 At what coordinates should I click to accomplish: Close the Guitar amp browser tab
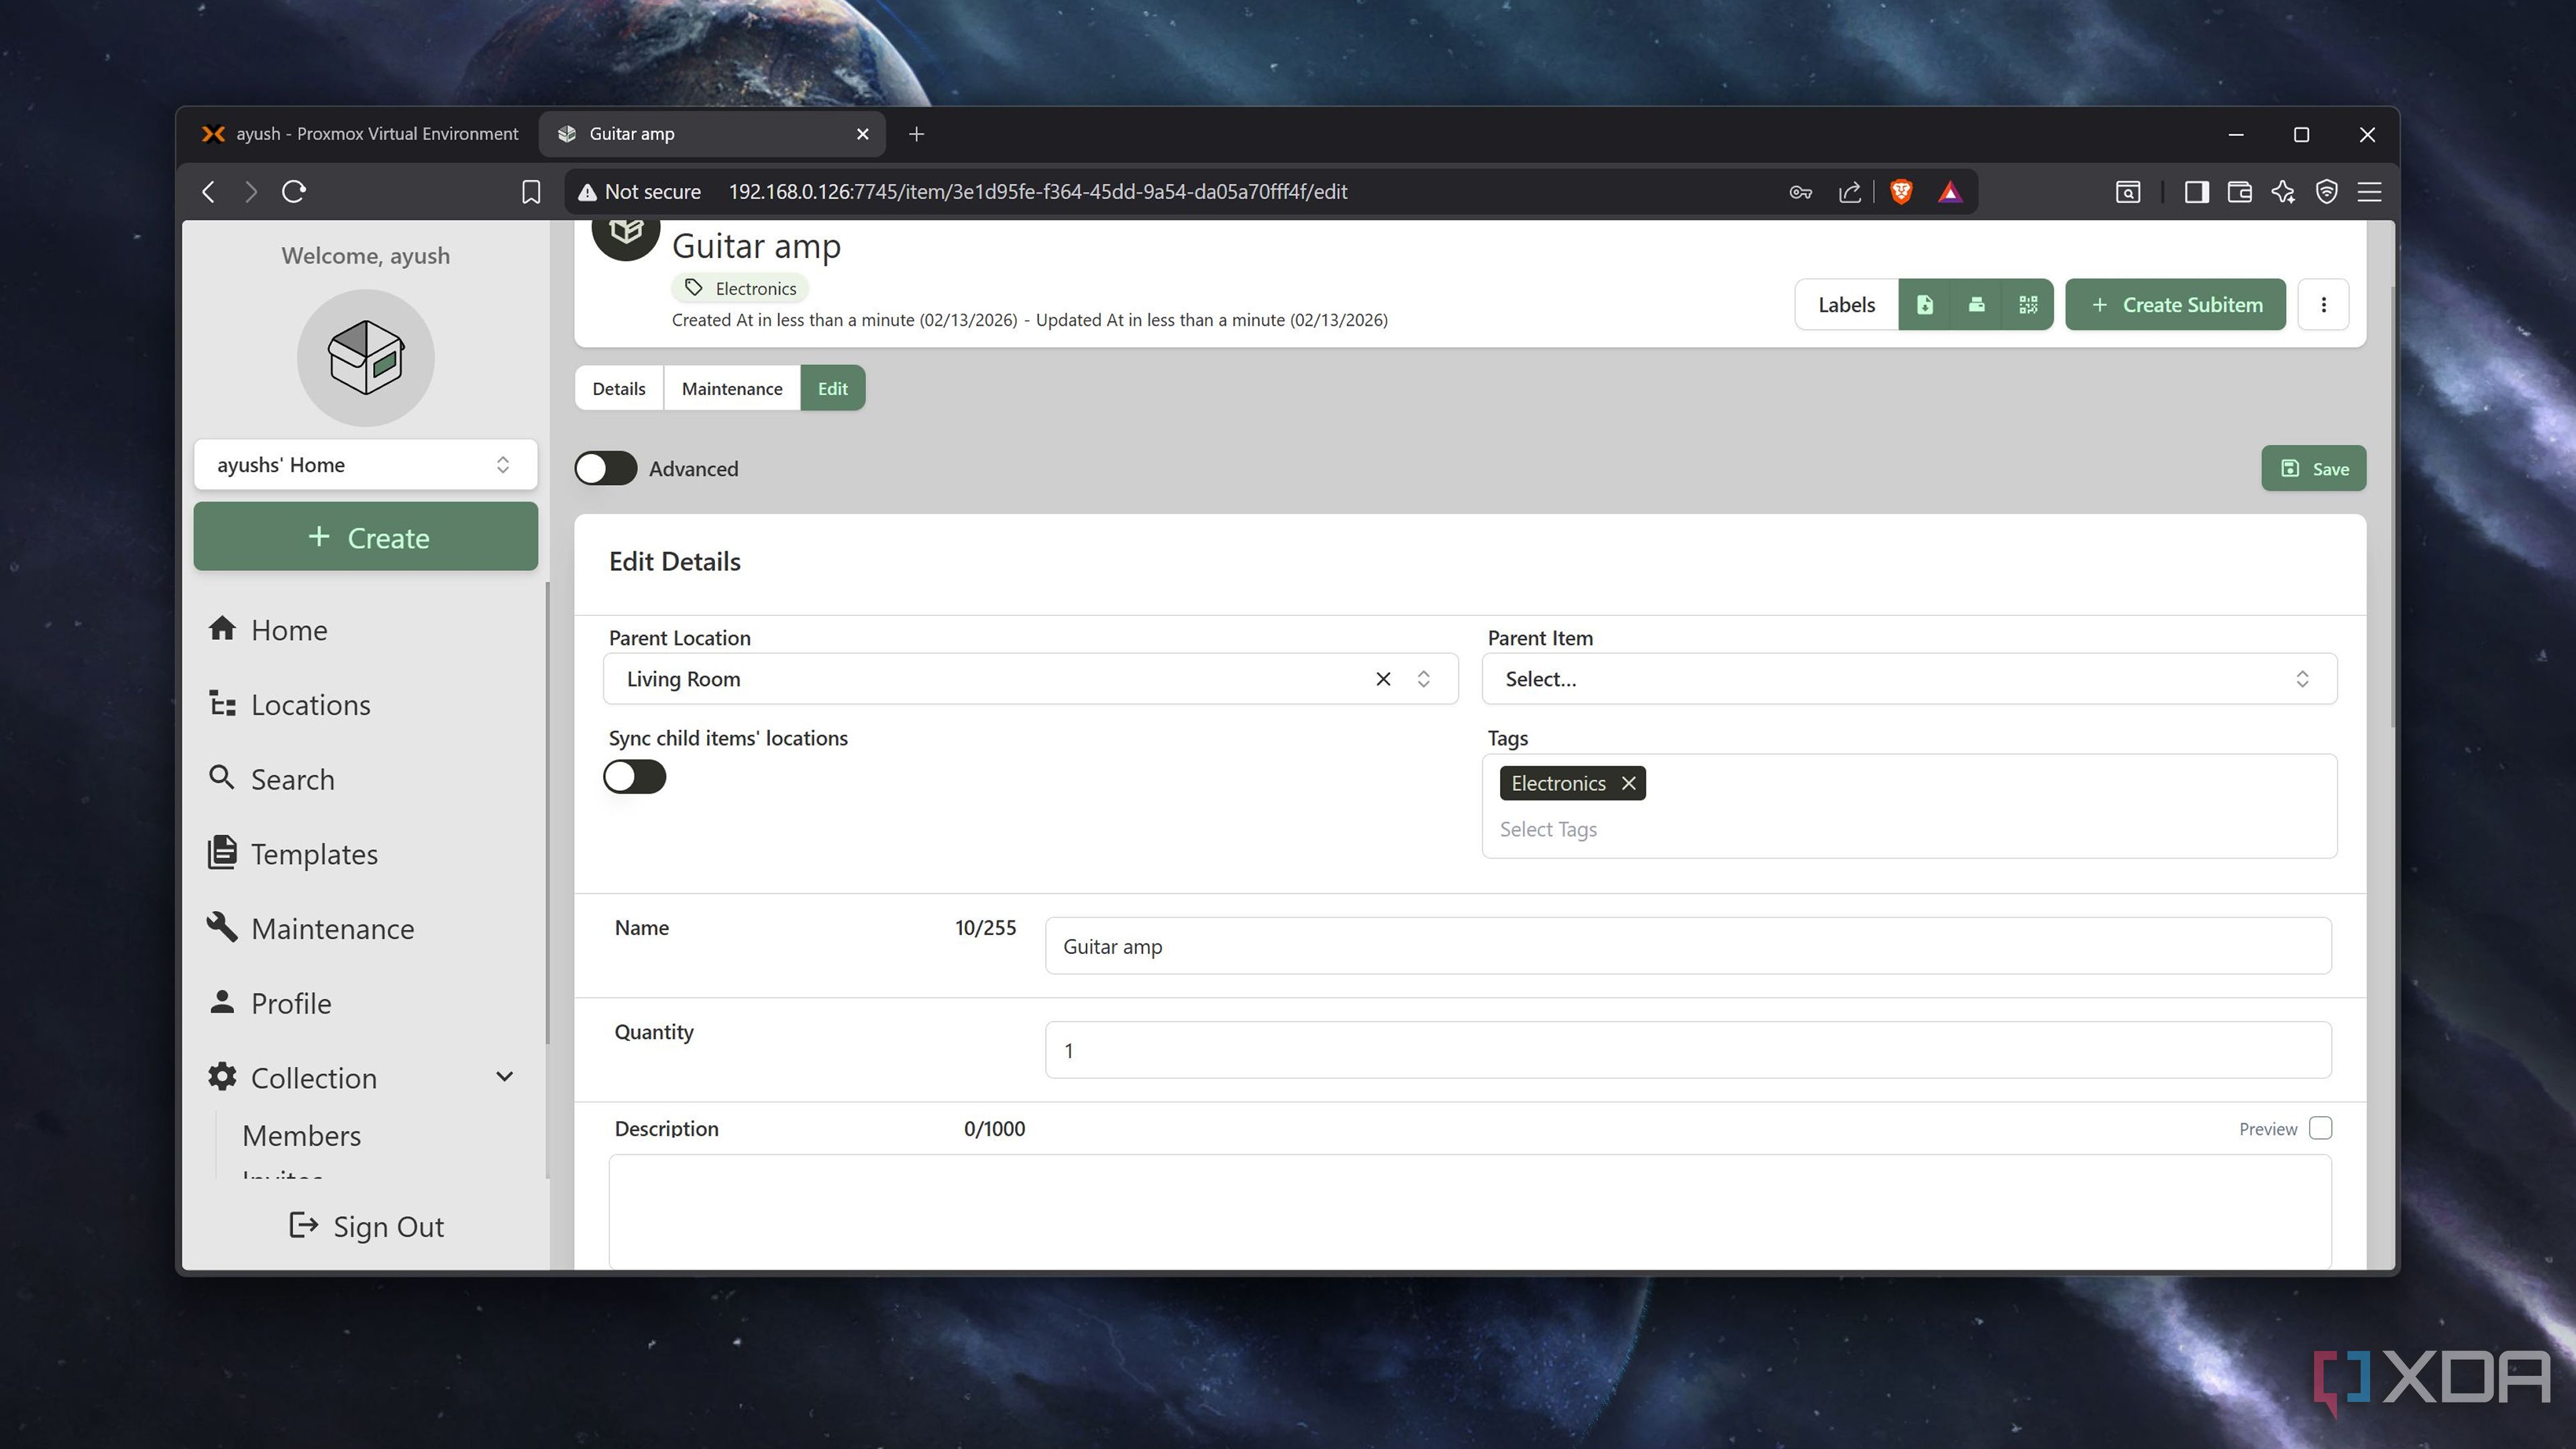(862, 134)
